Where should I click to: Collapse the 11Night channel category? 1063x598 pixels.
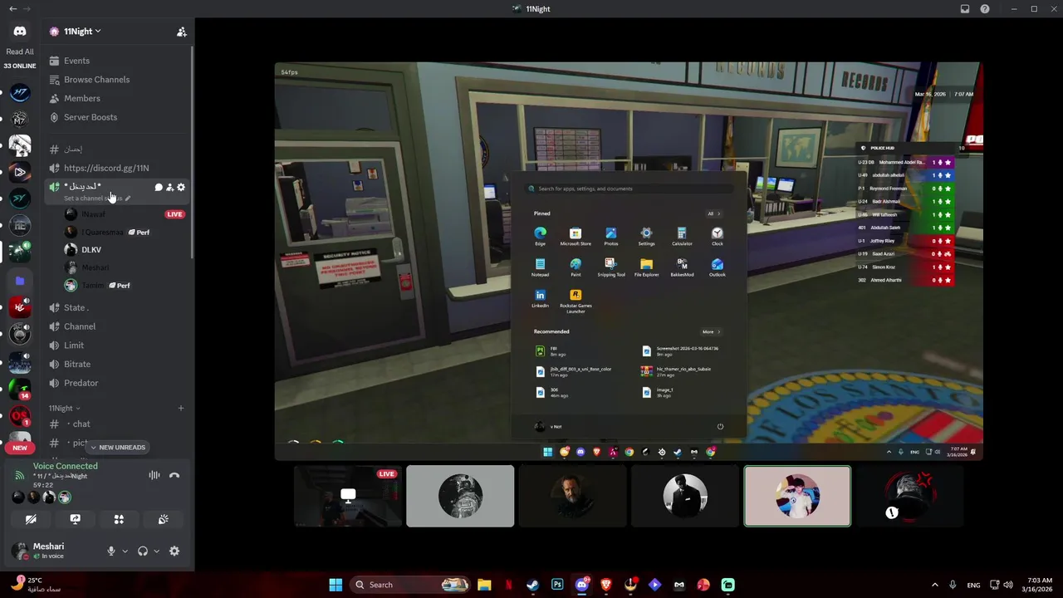click(x=63, y=409)
